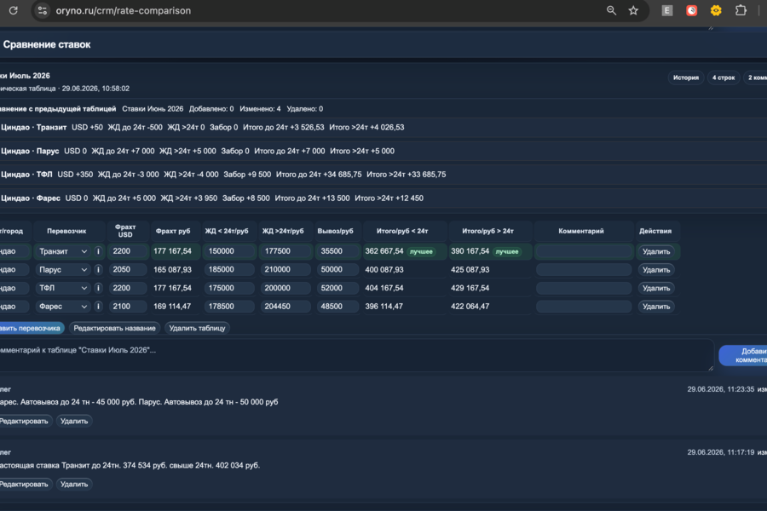This screenshot has height=511, width=767.
Task: Open the red circular extension icon
Action: (692, 10)
